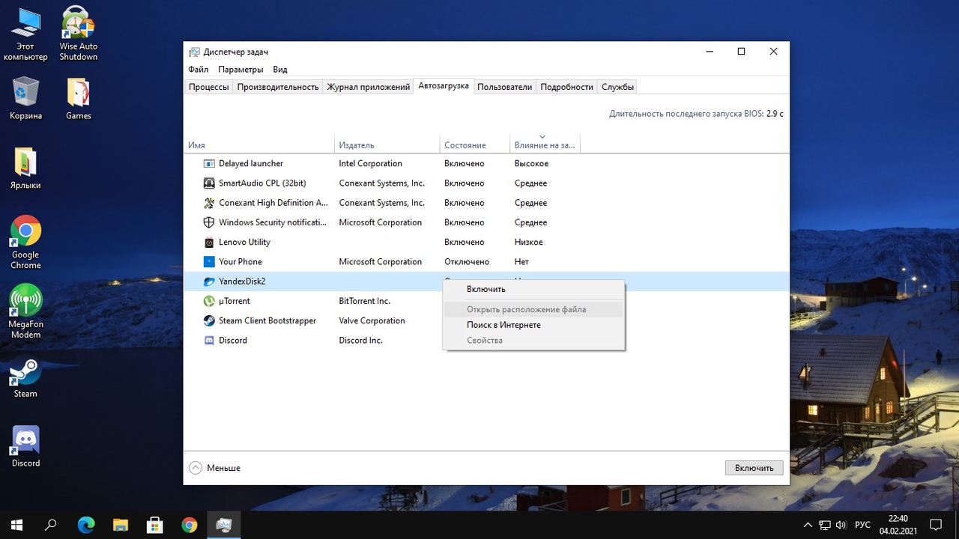Select the Steam desktop shortcut

click(x=25, y=377)
